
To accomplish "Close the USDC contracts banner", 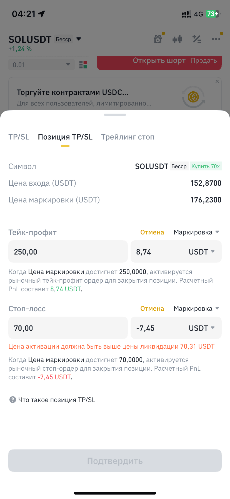I will tap(217, 81).
